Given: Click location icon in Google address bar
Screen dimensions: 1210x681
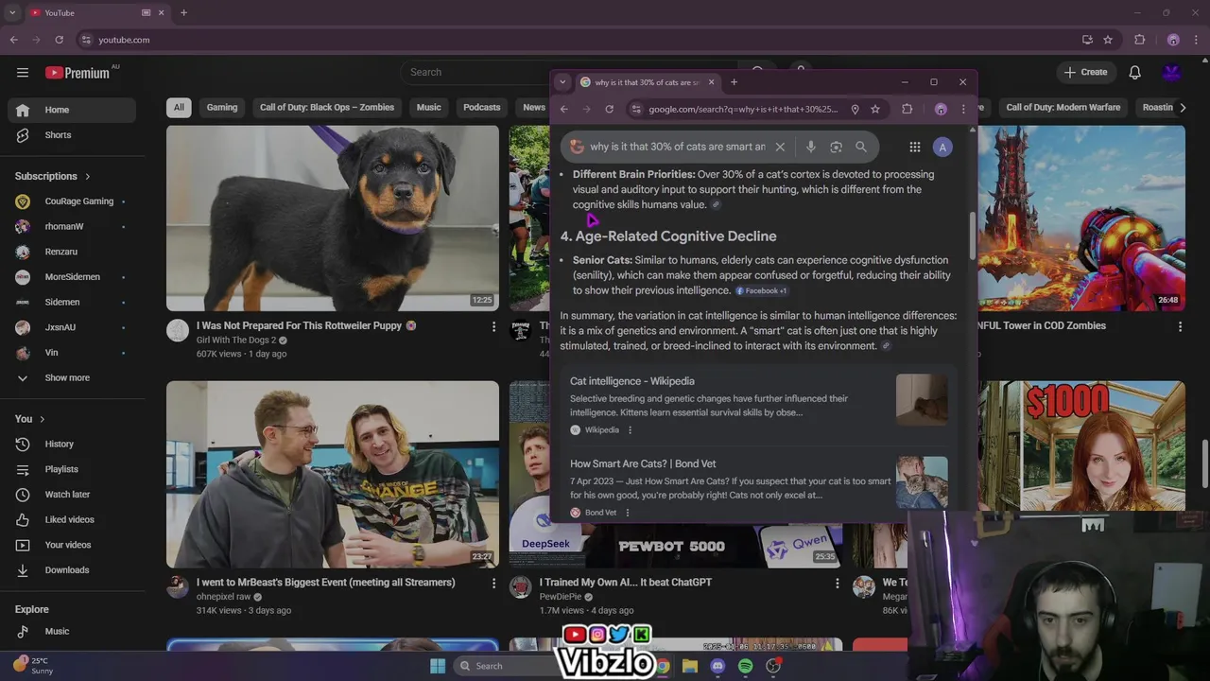Looking at the screenshot, I should point(855,109).
